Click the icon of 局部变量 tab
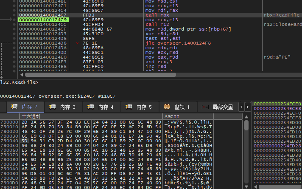The image size is (302, 189). pos(205,107)
